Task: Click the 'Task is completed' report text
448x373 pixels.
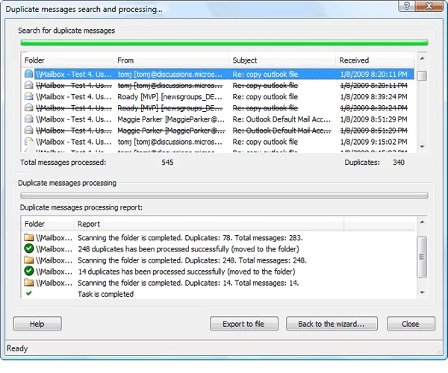Action: tap(106, 294)
